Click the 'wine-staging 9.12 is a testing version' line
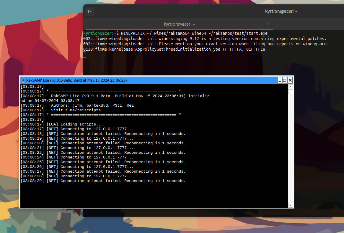Screen dimensions: 344x233 205,39
